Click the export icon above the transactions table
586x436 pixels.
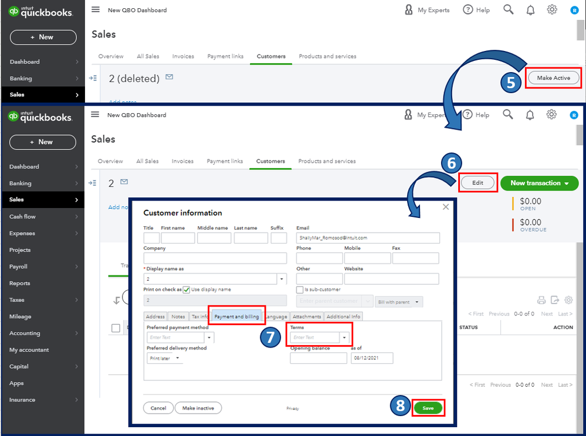pos(555,300)
